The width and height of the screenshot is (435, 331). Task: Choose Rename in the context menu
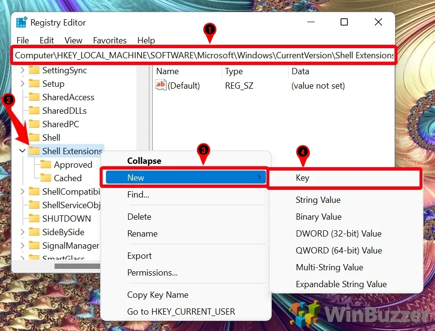click(x=142, y=234)
